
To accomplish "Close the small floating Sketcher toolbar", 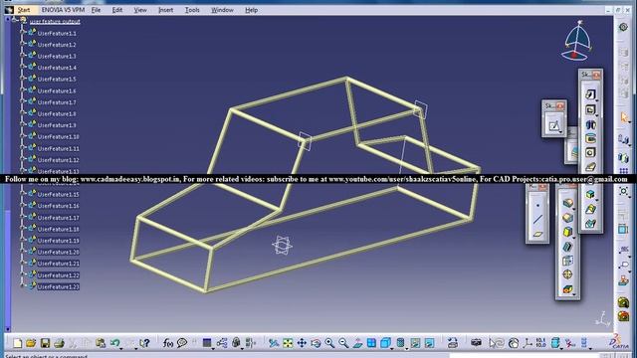I will [560, 106].
